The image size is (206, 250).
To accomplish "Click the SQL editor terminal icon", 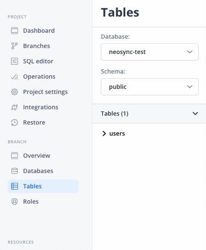I will pyautogui.click(x=15, y=61).
